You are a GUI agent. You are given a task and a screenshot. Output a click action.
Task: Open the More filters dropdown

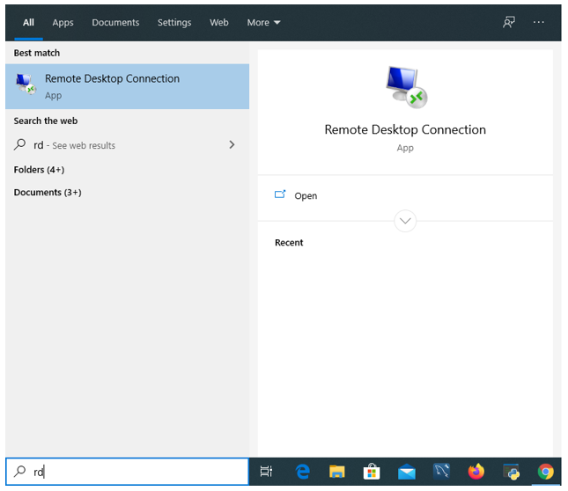point(263,22)
